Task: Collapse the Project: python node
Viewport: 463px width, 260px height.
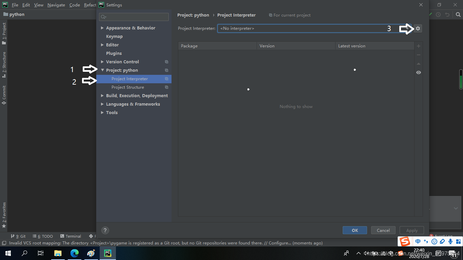Action: [102, 70]
